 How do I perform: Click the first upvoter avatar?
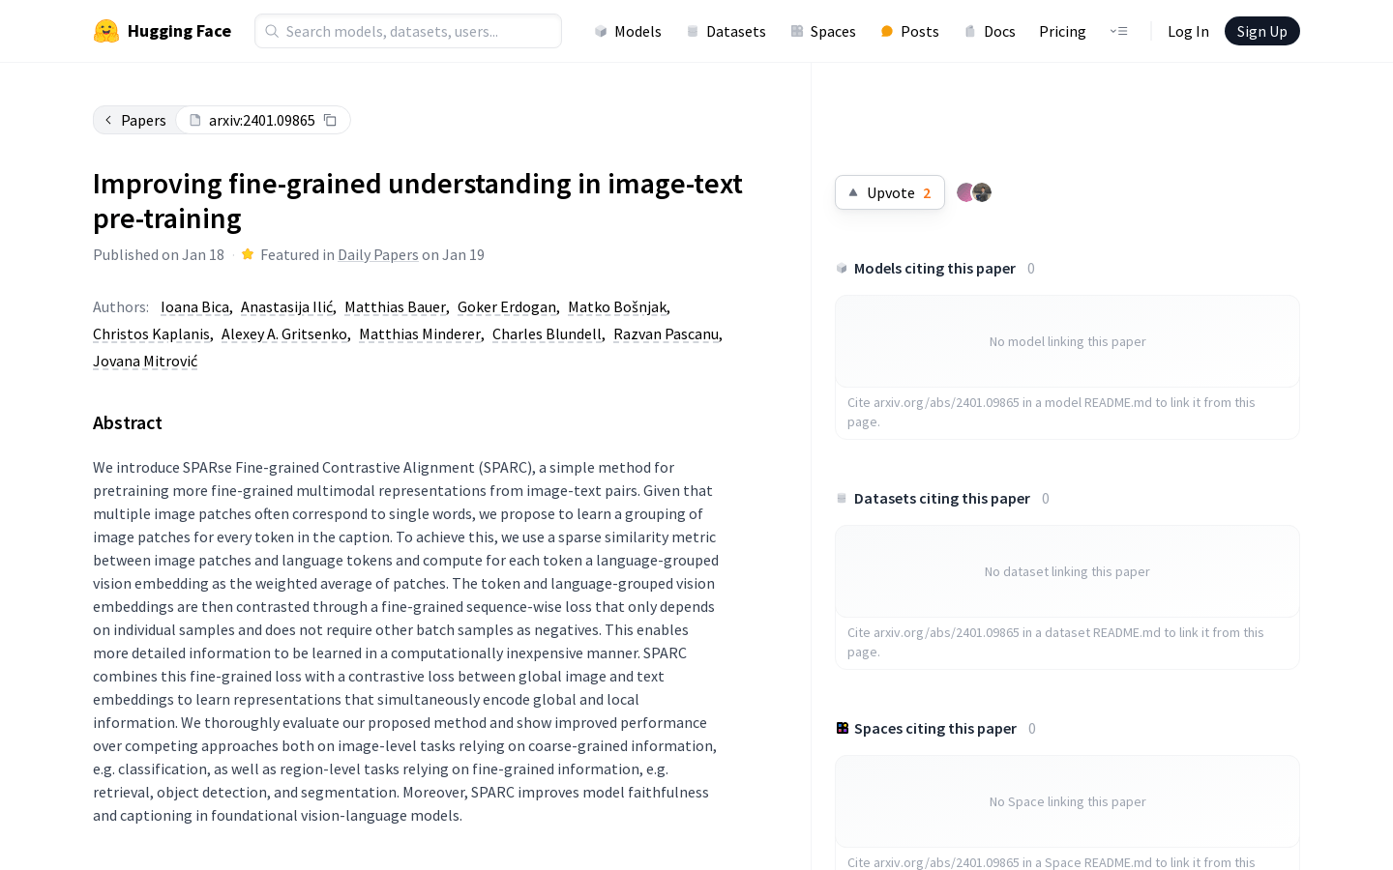point(965,192)
